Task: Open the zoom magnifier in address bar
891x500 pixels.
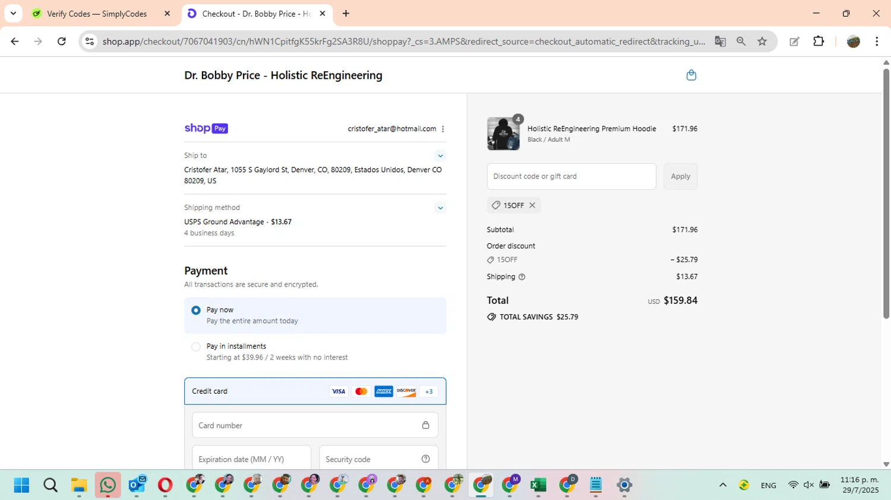Action: pos(741,42)
